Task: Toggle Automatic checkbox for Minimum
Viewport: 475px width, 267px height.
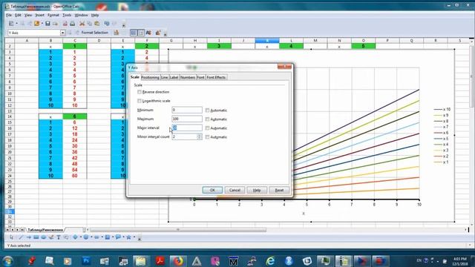Action: pyautogui.click(x=207, y=111)
